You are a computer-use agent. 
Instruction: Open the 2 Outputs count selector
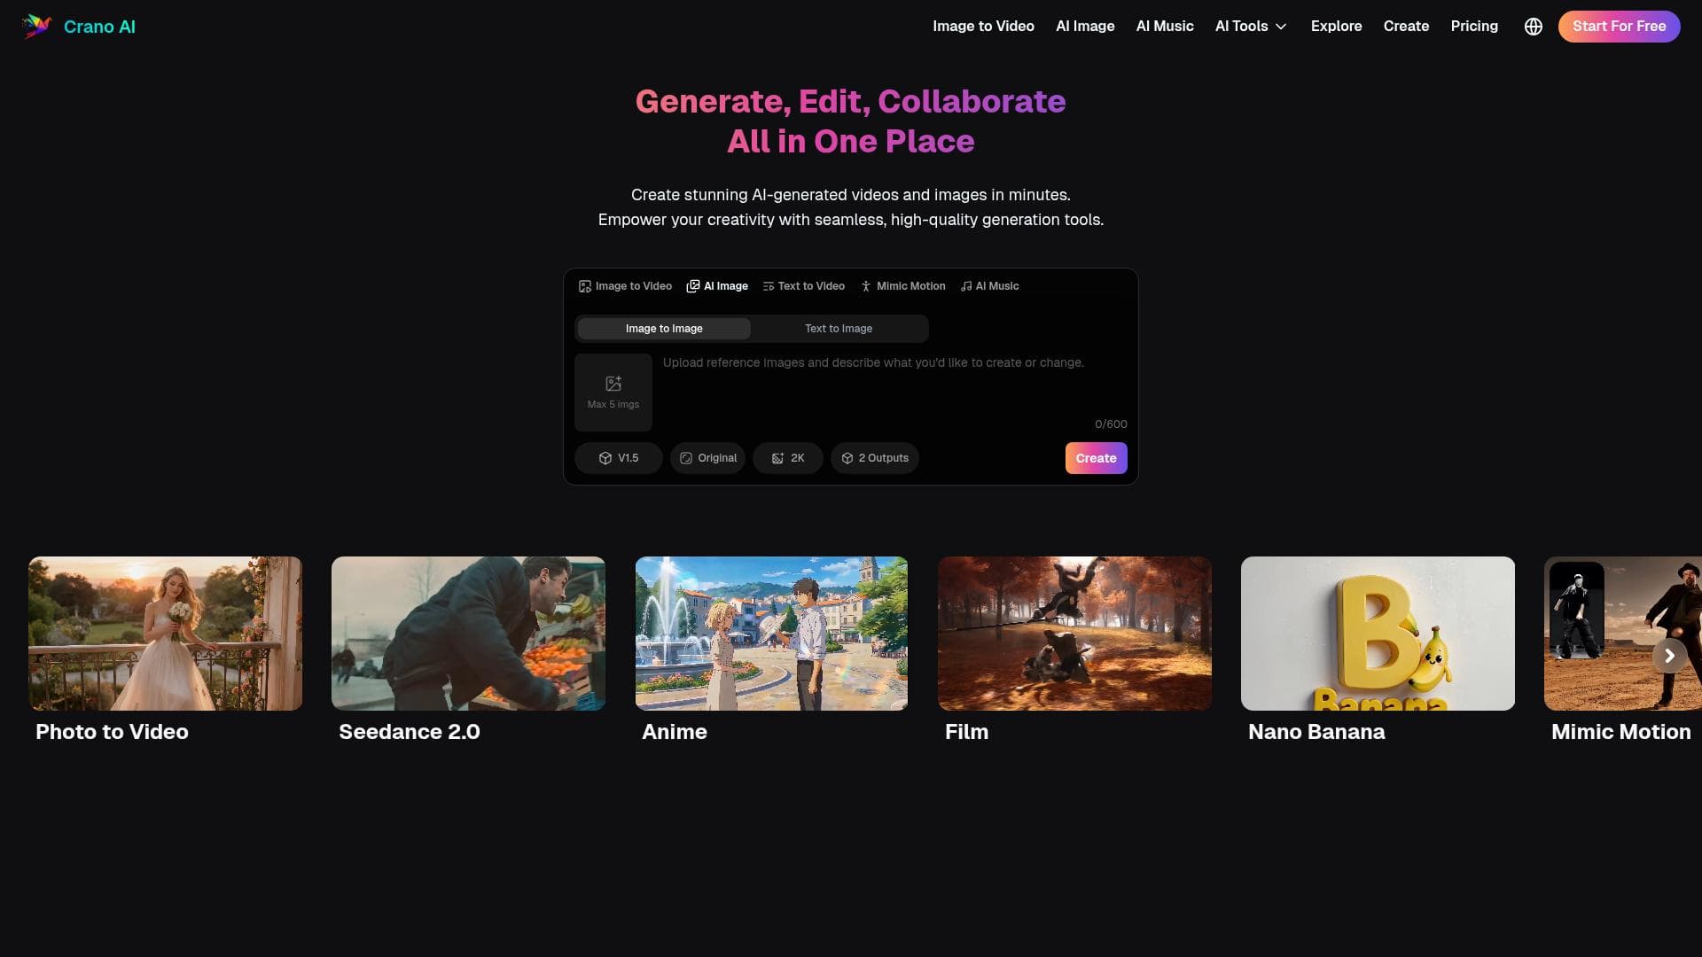(x=874, y=458)
